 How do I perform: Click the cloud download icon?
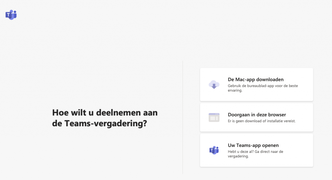(x=214, y=84)
